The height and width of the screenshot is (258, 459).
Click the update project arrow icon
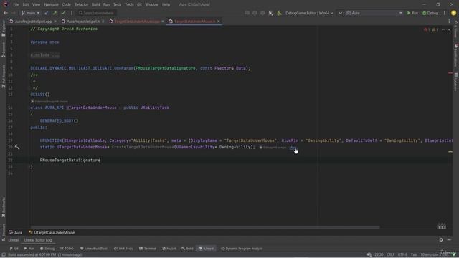click(x=46, y=13)
